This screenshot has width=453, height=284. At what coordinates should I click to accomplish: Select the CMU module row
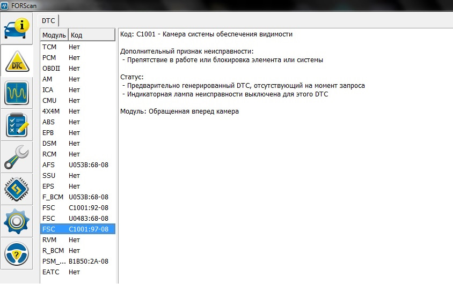tap(78, 100)
